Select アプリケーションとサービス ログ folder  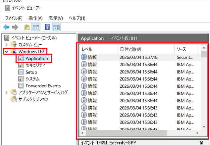pos(43,92)
